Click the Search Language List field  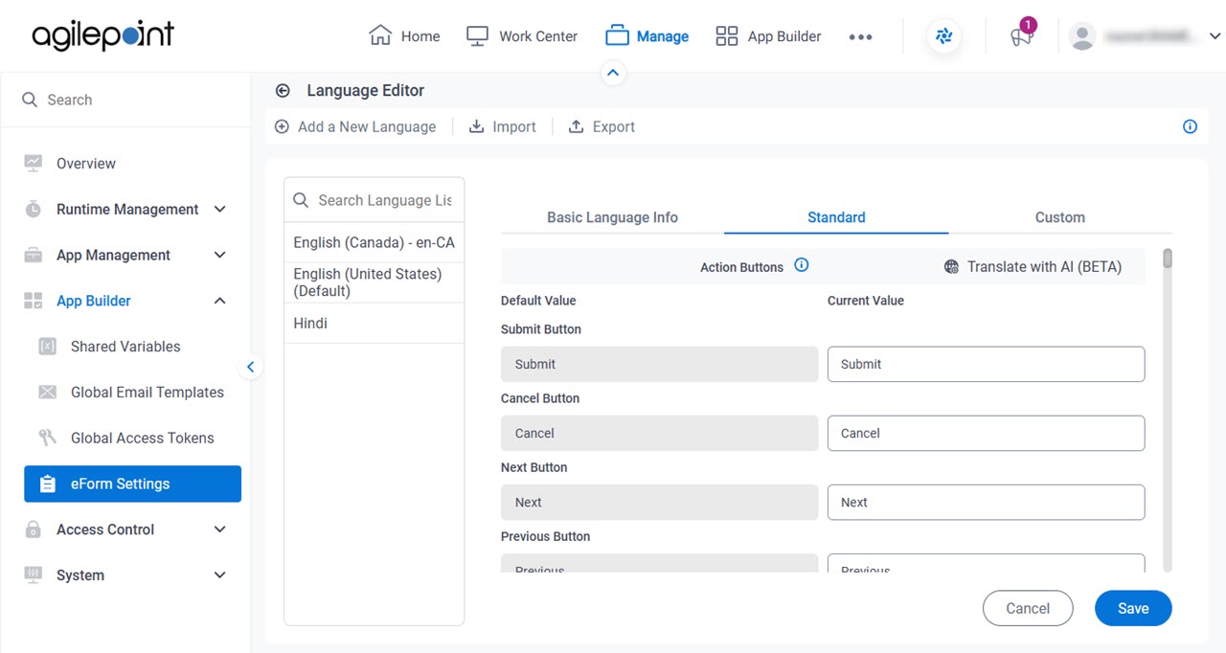pos(375,200)
